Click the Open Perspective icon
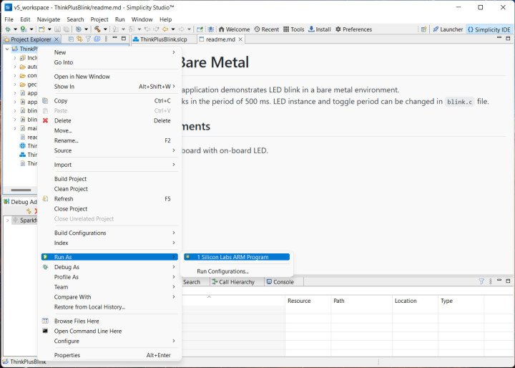Image resolution: width=515 pixels, height=368 pixels. coord(423,29)
